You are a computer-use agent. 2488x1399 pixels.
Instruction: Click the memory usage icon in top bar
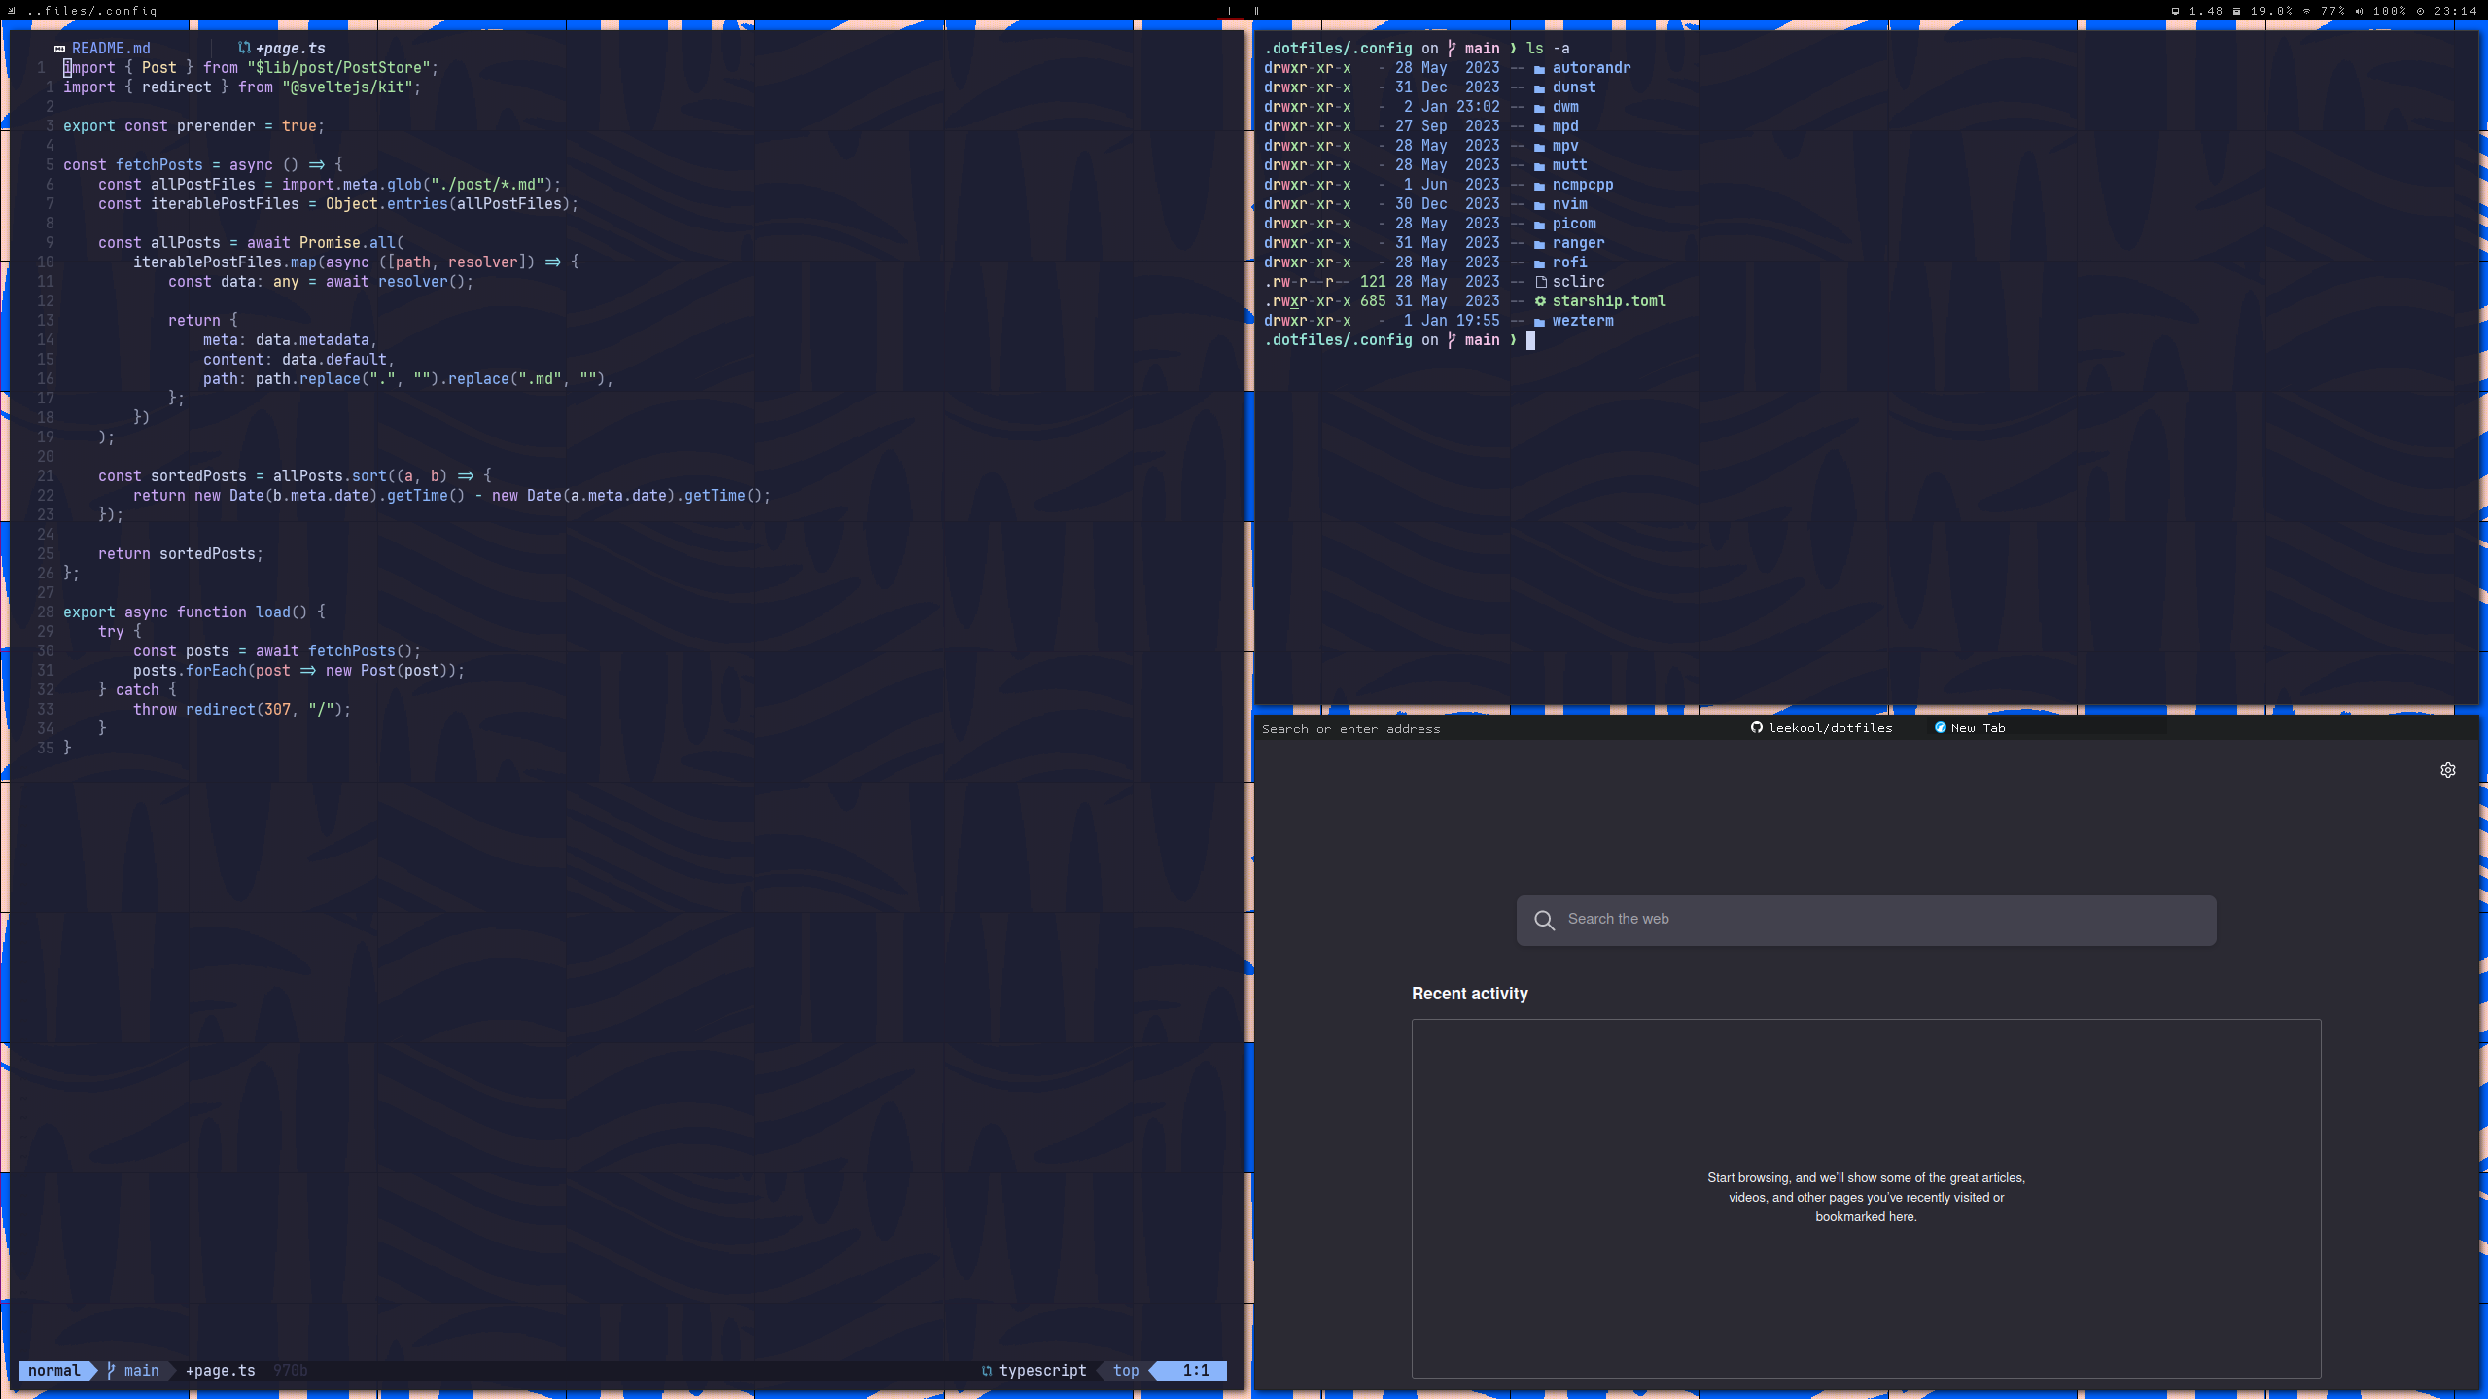(2236, 11)
